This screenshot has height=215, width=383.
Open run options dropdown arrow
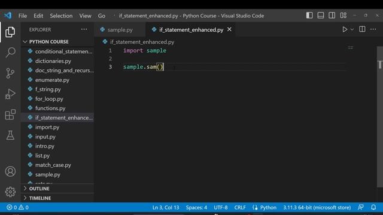352,29
